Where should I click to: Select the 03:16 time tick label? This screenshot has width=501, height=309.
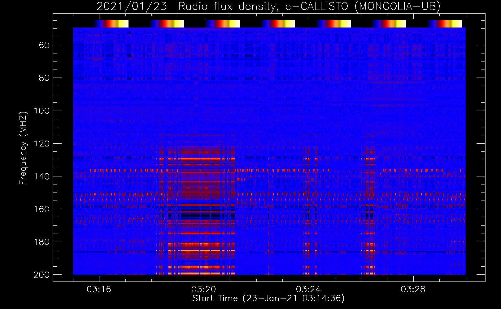coord(99,290)
